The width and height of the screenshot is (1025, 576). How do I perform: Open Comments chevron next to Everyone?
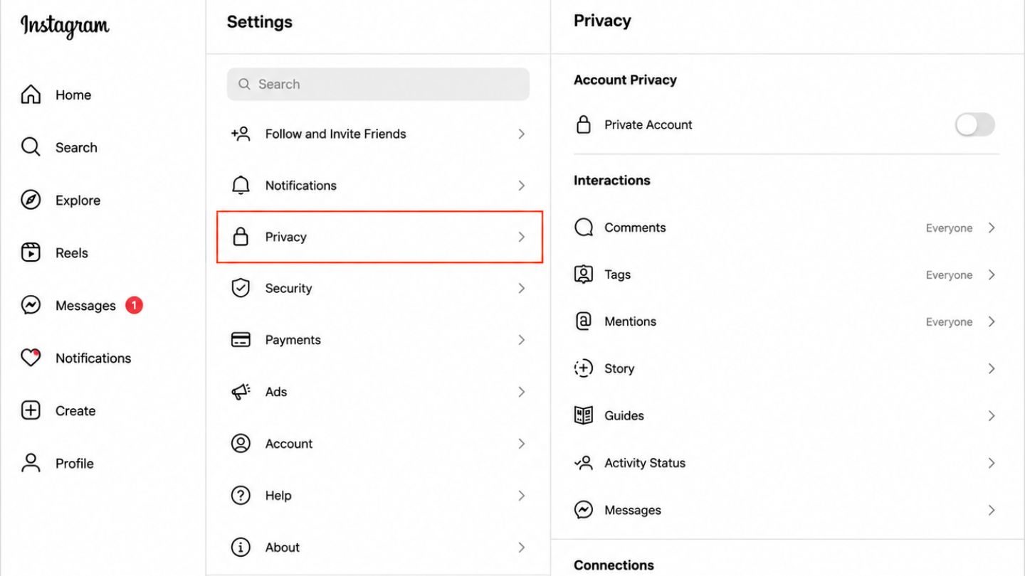tap(992, 228)
